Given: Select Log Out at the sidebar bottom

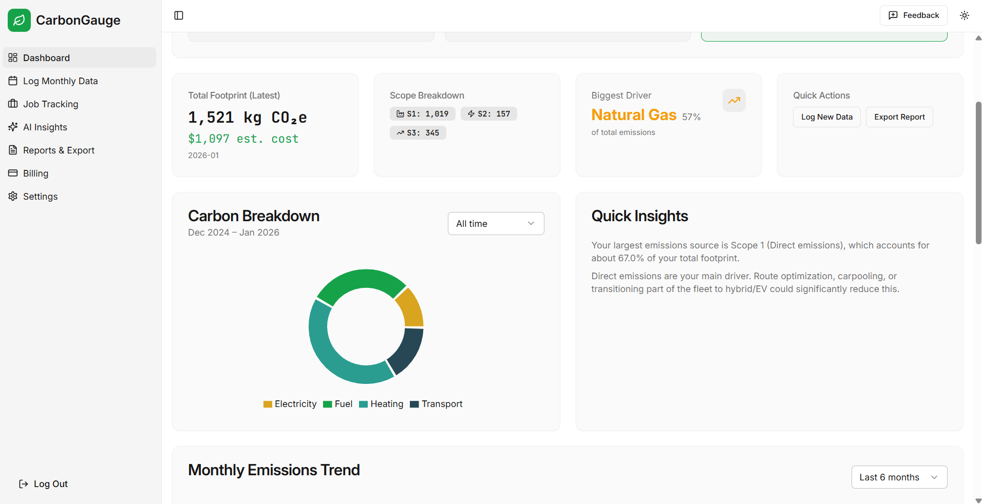Looking at the screenshot, I should 43,483.
